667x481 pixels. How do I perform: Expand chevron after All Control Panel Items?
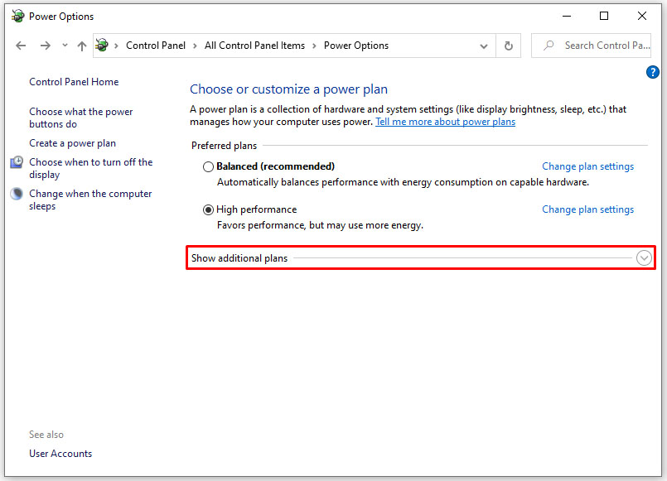pos(314,46)
